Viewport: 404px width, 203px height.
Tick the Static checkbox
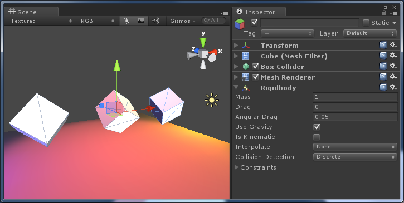[x=366, y=23]
